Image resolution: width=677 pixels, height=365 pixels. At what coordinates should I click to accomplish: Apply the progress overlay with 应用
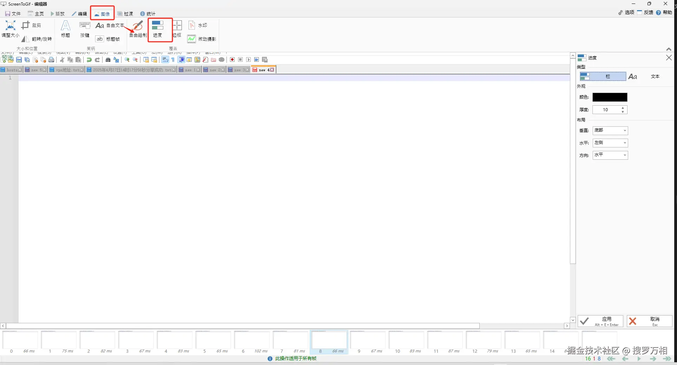tap(600, 321)
